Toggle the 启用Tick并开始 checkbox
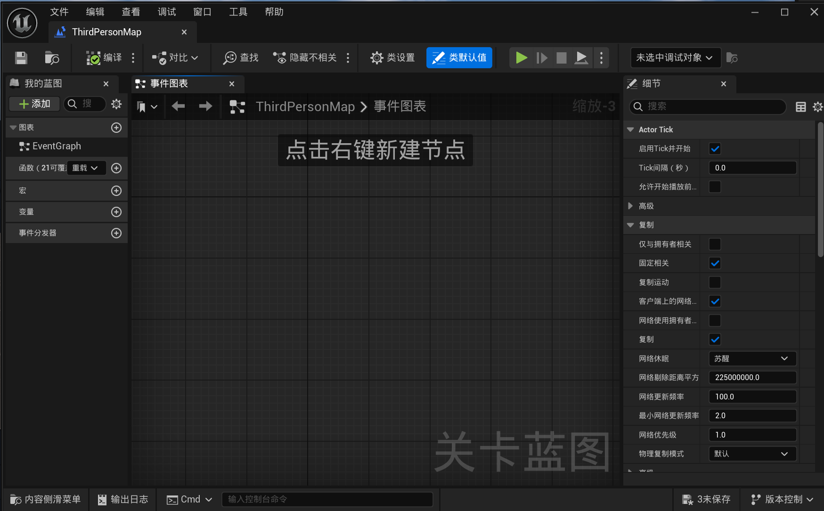The width and height of the screenshot is (824, 511). tap(715, 149)
